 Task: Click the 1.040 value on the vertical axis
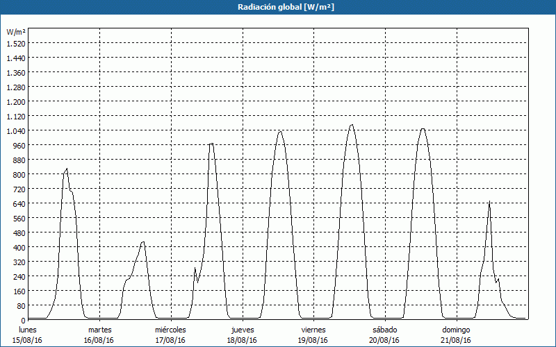(x=15, y=130)
